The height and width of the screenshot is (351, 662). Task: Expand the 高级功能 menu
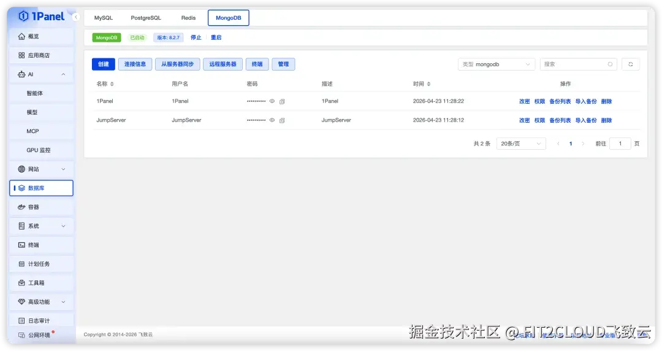(x=42, y=302)
